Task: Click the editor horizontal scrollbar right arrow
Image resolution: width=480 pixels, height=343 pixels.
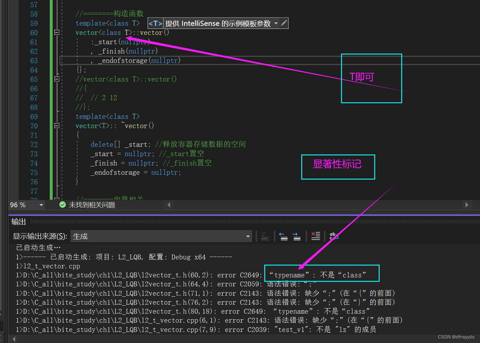Action: point(467,205)
